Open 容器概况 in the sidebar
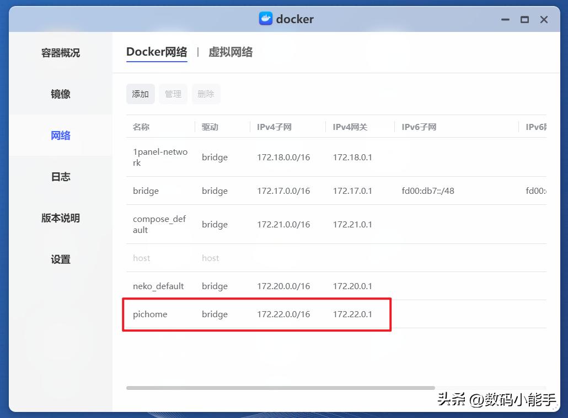The image size is (568, 418). (x=61, y=53)
